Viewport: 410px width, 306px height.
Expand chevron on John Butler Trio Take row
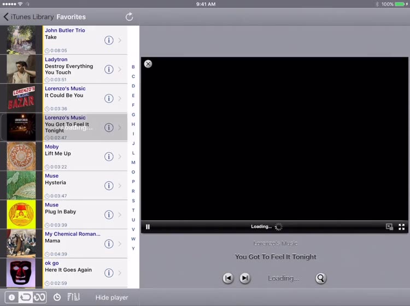click(x=120, y=40)
